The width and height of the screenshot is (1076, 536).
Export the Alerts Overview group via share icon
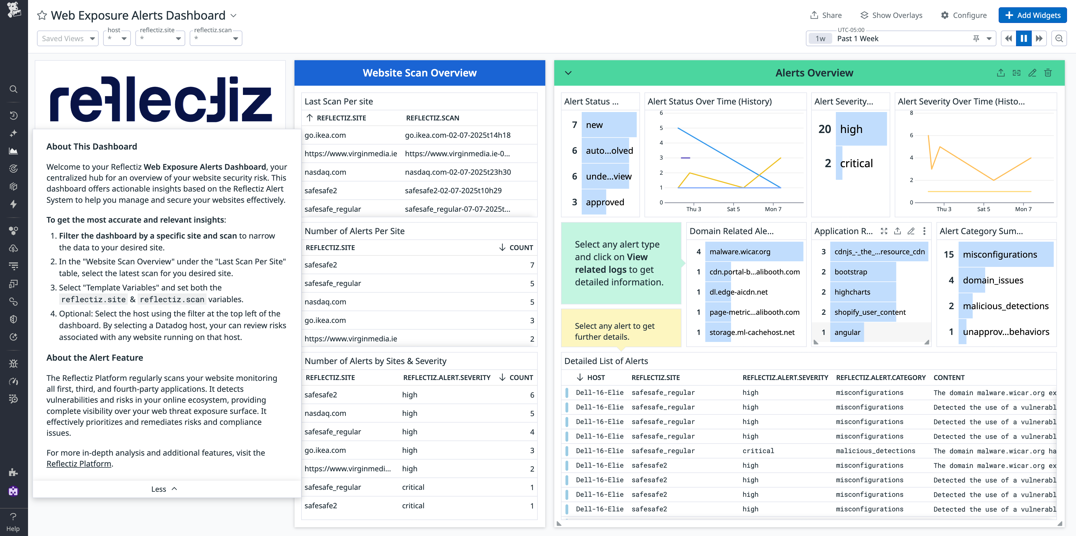point(1001,72)
